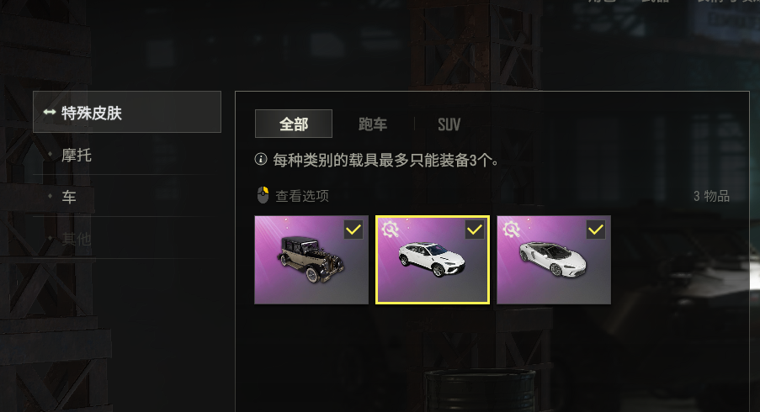Select the white SUV skin thumbnail

click(433, 260)
